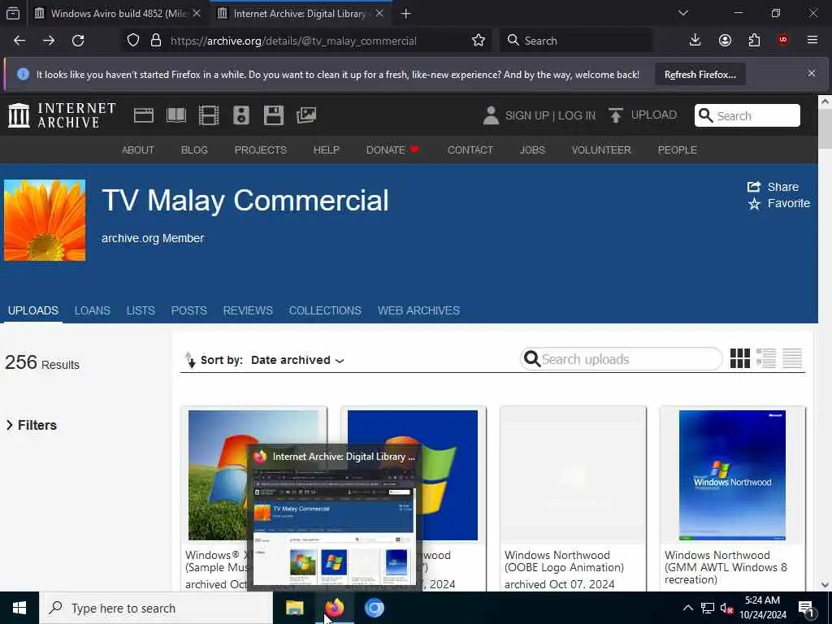The image size is (832, 624).
Task: Open the Internet Archive Images icon
Action: pyautogui.click(x=306, y=115)
